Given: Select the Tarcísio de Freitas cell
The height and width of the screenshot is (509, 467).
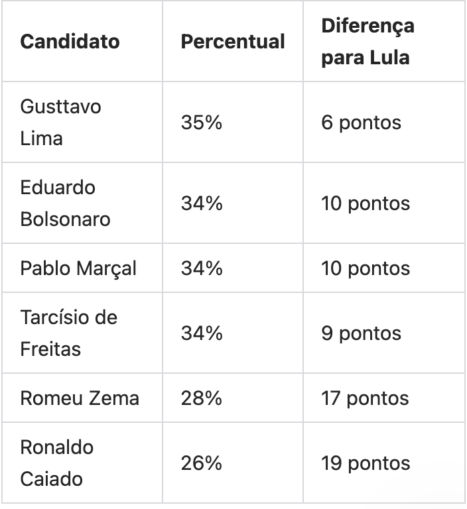Looking at the screenshot, I should [68, 333].
